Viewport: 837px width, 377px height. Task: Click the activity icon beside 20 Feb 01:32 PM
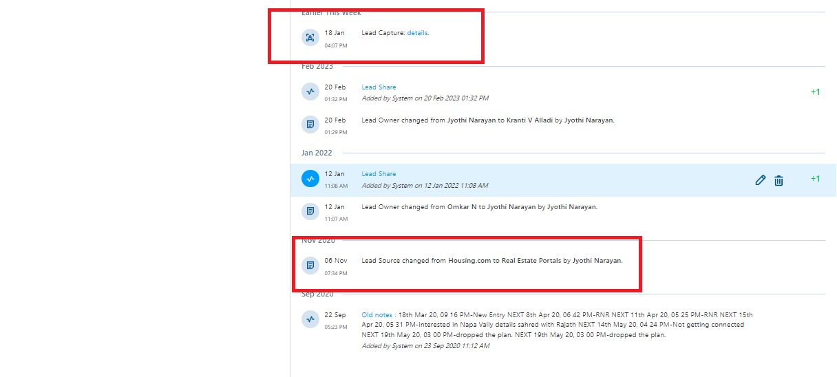tap(310, 91)
